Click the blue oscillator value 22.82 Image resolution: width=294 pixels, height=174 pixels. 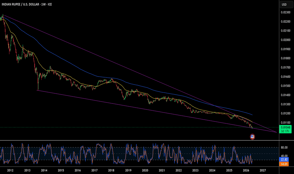coord(284,159)
